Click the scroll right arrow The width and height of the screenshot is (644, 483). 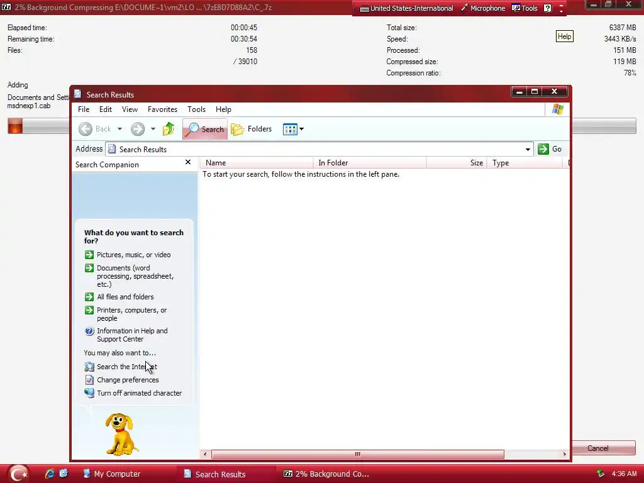click(564, 454)
